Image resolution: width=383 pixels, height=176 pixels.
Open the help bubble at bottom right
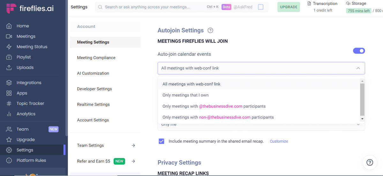tap(370, 162)
